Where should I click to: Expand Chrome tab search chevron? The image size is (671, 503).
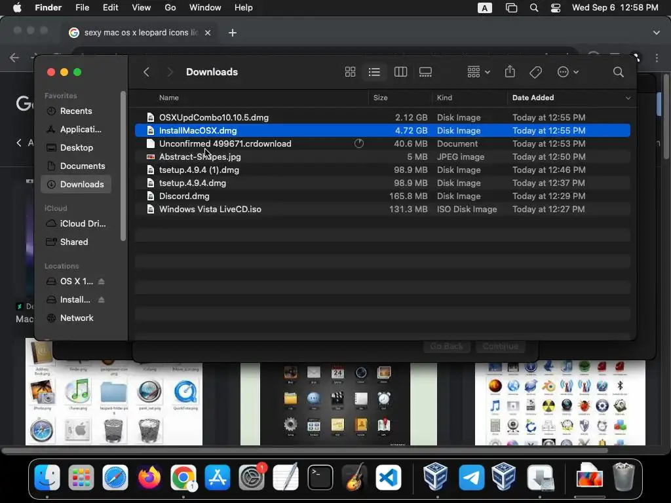coord(657,33)
